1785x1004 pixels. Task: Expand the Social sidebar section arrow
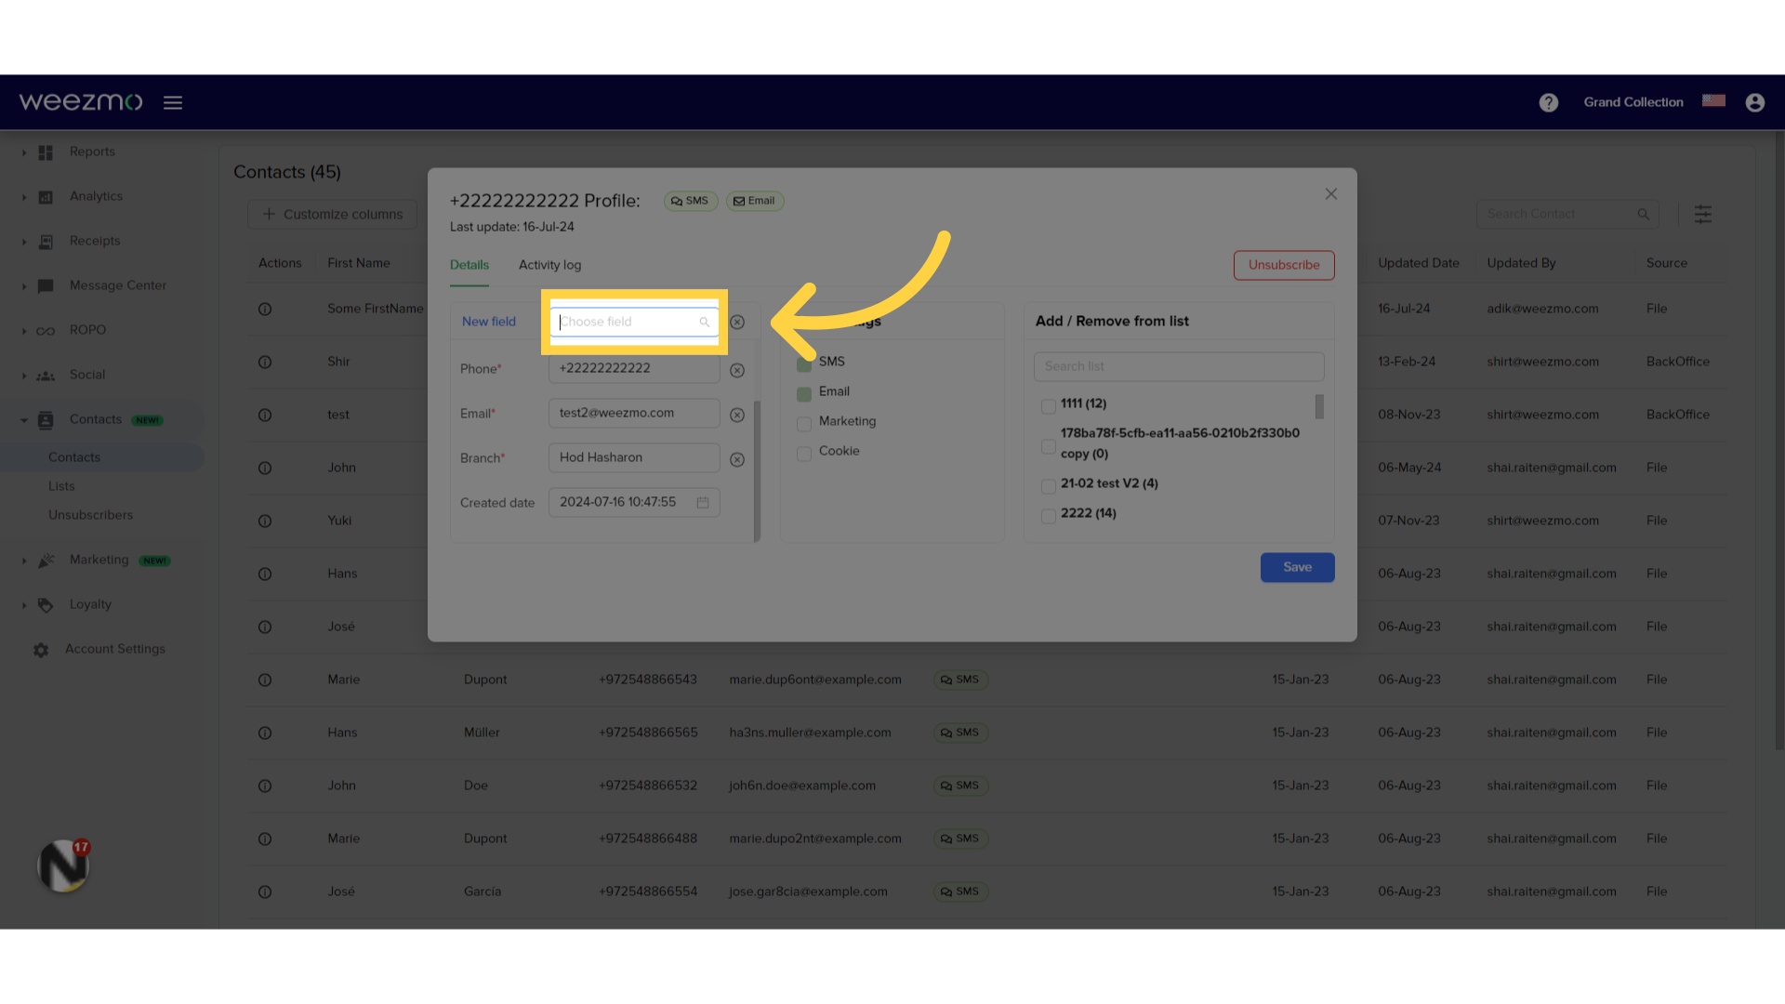click(x=24, y=376)
